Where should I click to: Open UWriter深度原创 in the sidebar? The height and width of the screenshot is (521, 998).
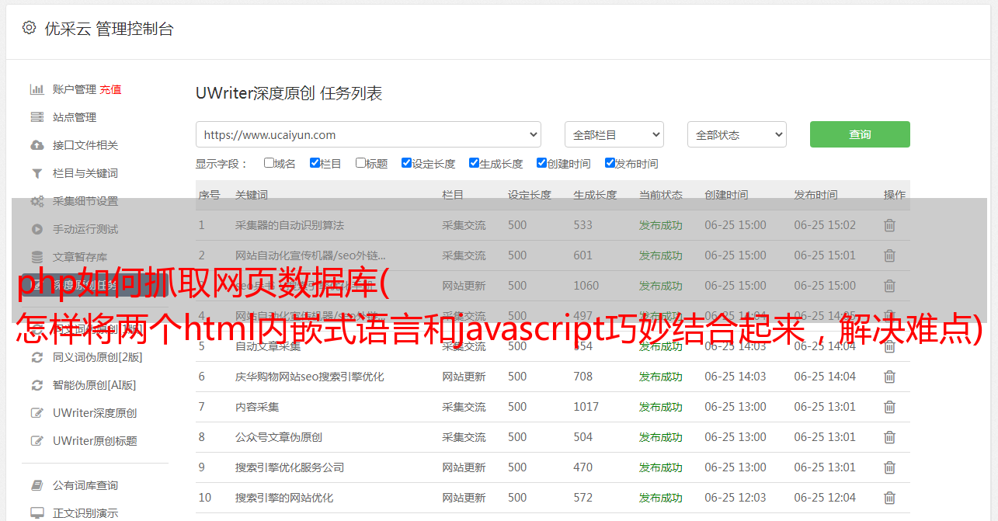click(x=95, y=413)
